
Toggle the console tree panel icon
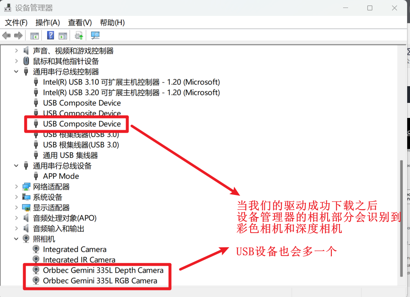(x=34, y=35)
